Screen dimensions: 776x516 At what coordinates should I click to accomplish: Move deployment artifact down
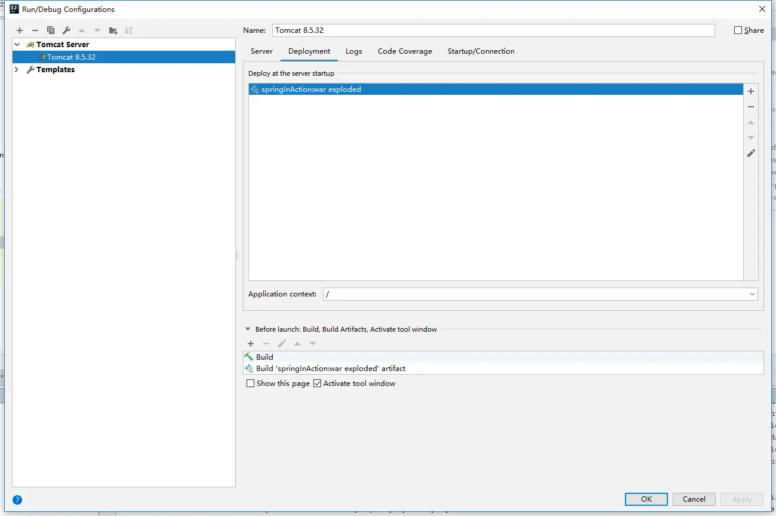(751, 138)
